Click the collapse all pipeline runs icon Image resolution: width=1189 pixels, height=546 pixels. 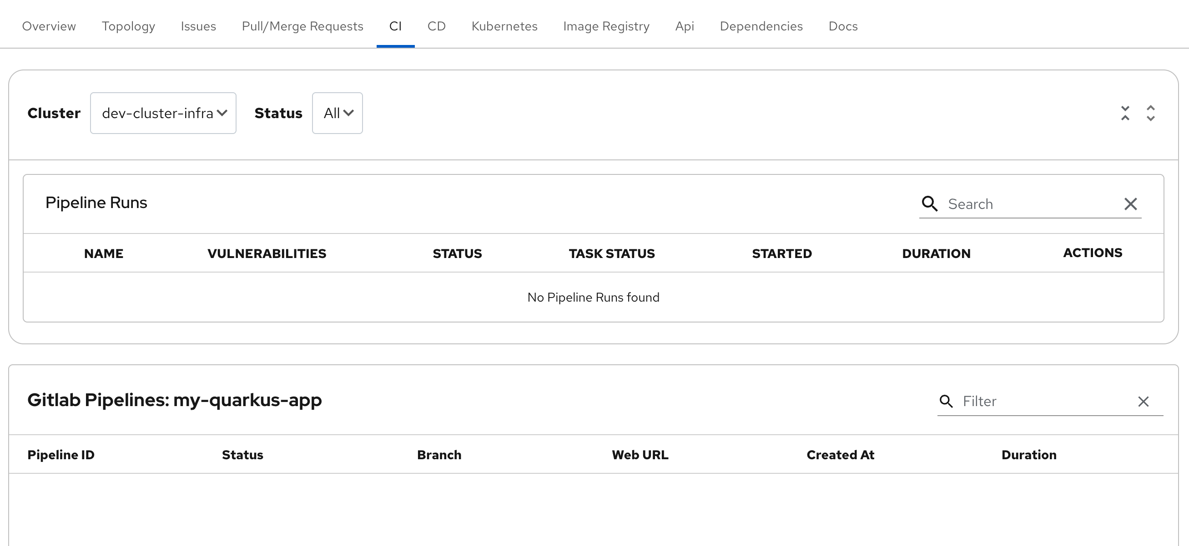click(x=1125, y=114)
